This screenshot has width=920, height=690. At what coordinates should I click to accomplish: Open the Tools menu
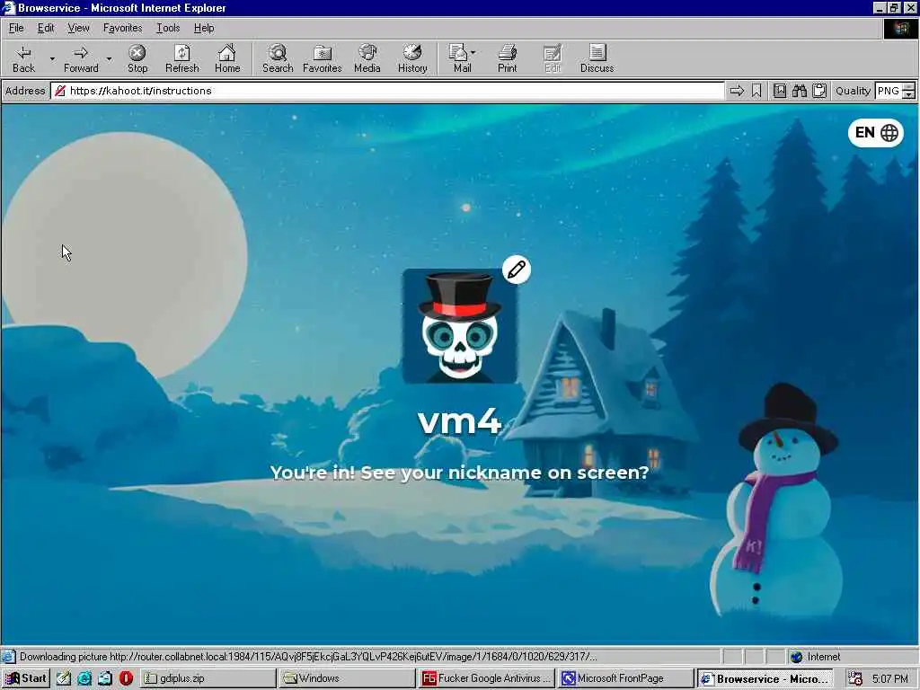pos(168,28)
